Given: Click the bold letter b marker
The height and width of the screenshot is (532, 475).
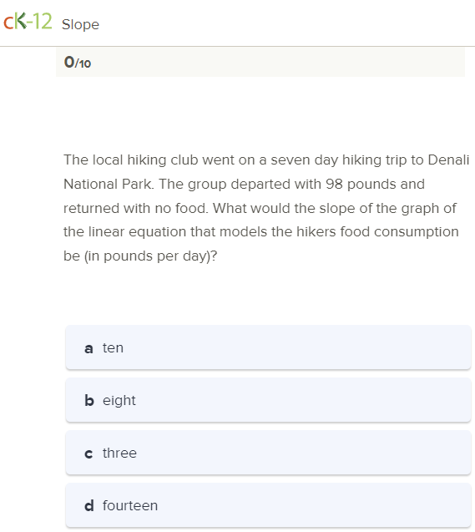Looking at the screenshot, I should tap(88, 400).
